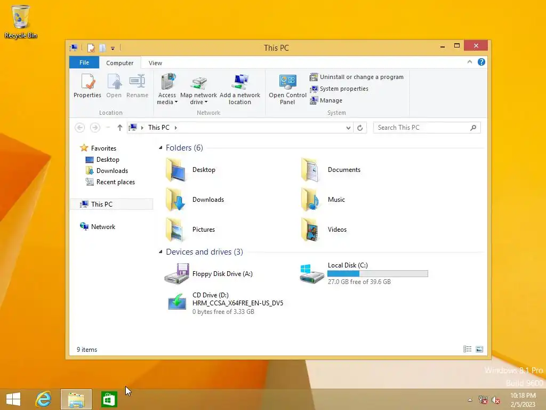Viewport: 546px width, 410px height.
Task: Refresh the This PC view
Action: click(x=360, y=128)
